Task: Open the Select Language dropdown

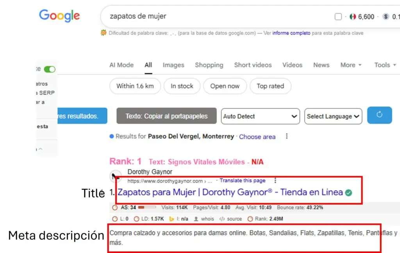Action: [x=333, y=116]
